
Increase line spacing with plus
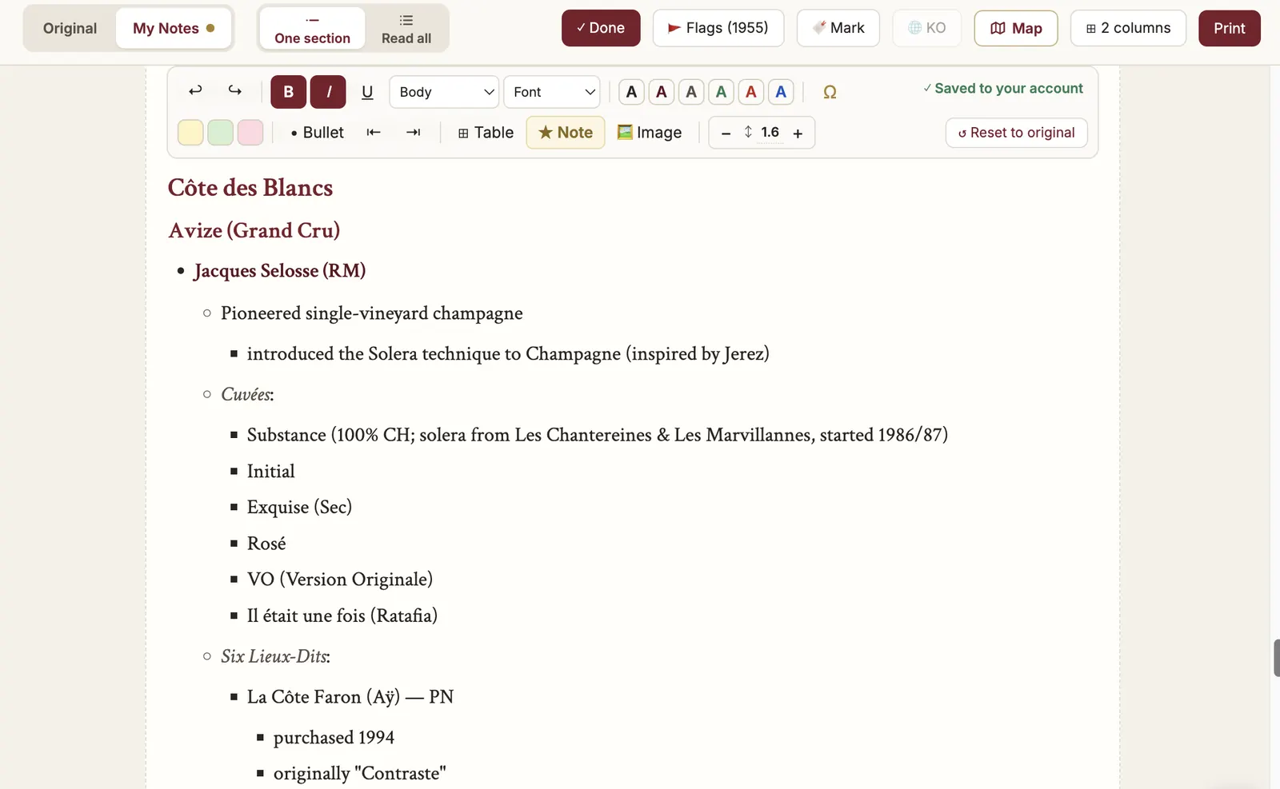[798, 133]
